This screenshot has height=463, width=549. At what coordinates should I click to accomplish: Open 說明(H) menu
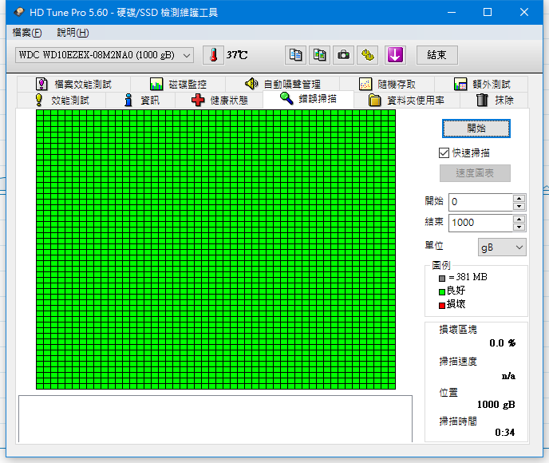point(73,33)
